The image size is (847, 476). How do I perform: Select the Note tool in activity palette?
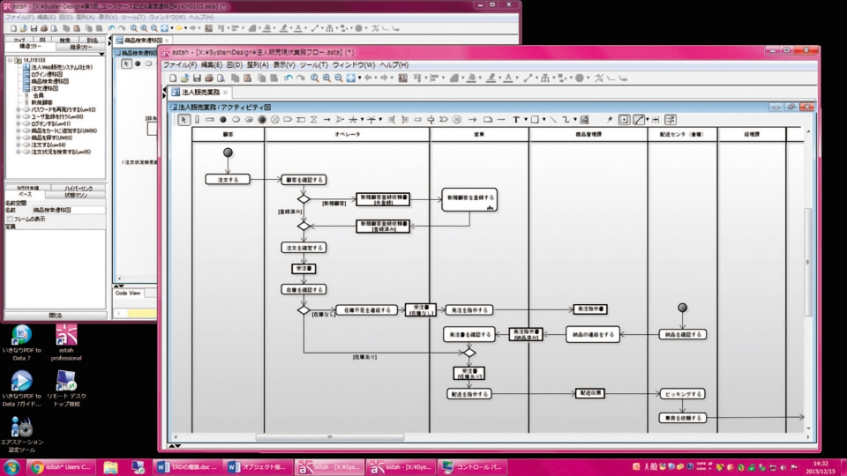point(487,120)
